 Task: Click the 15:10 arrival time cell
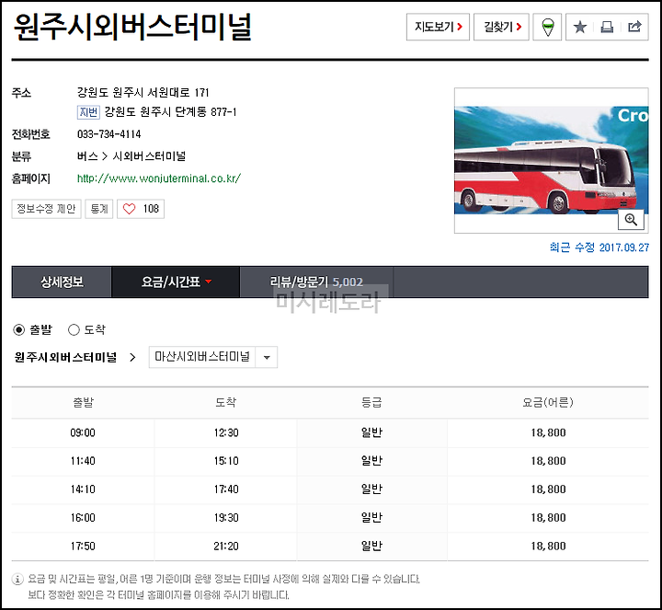click(226, 461)
